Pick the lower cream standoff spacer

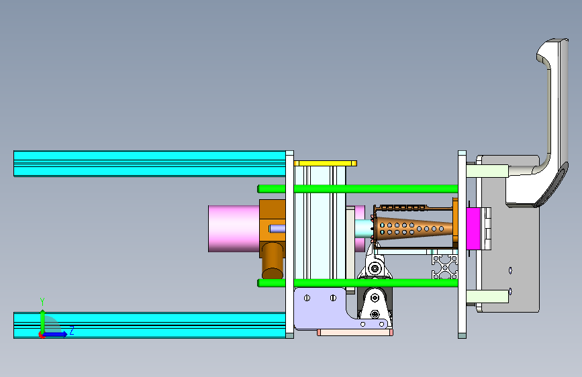click(x=487, y=297)
